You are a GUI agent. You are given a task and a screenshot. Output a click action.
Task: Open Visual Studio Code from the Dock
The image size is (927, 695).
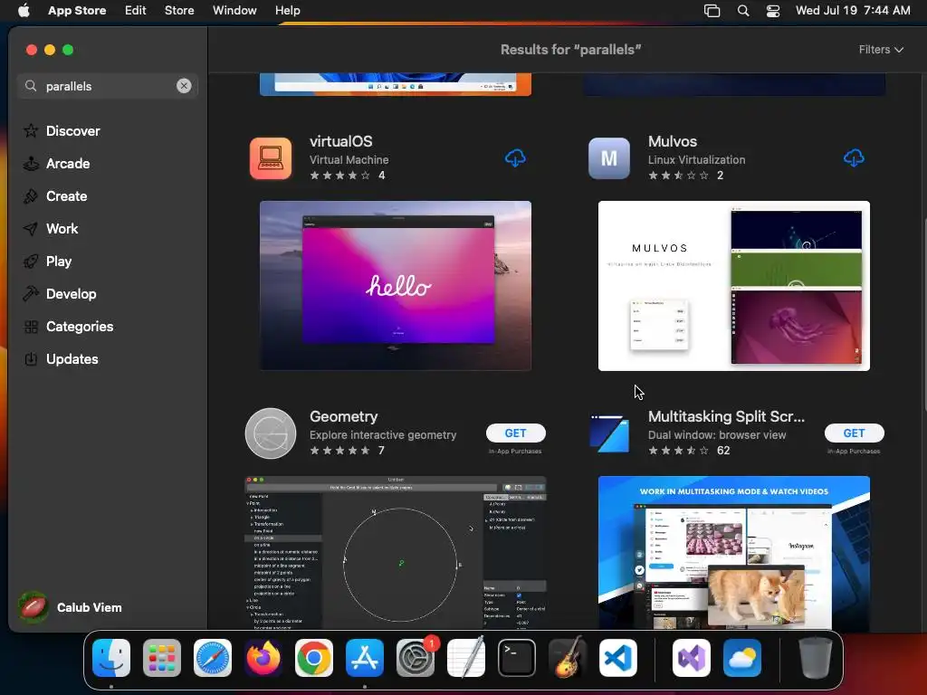point(618,658)
